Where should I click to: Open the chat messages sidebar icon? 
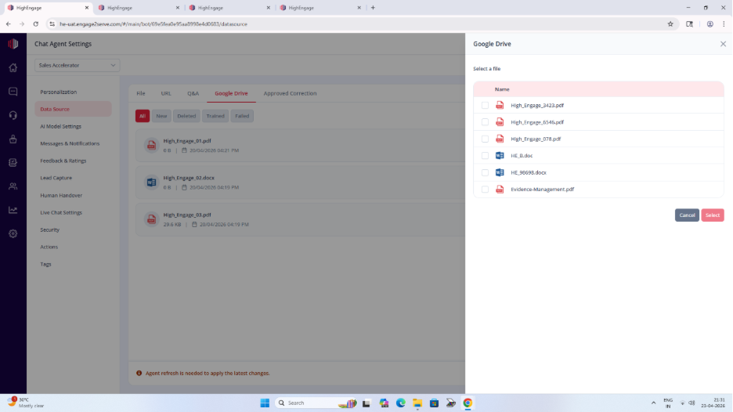13,91
